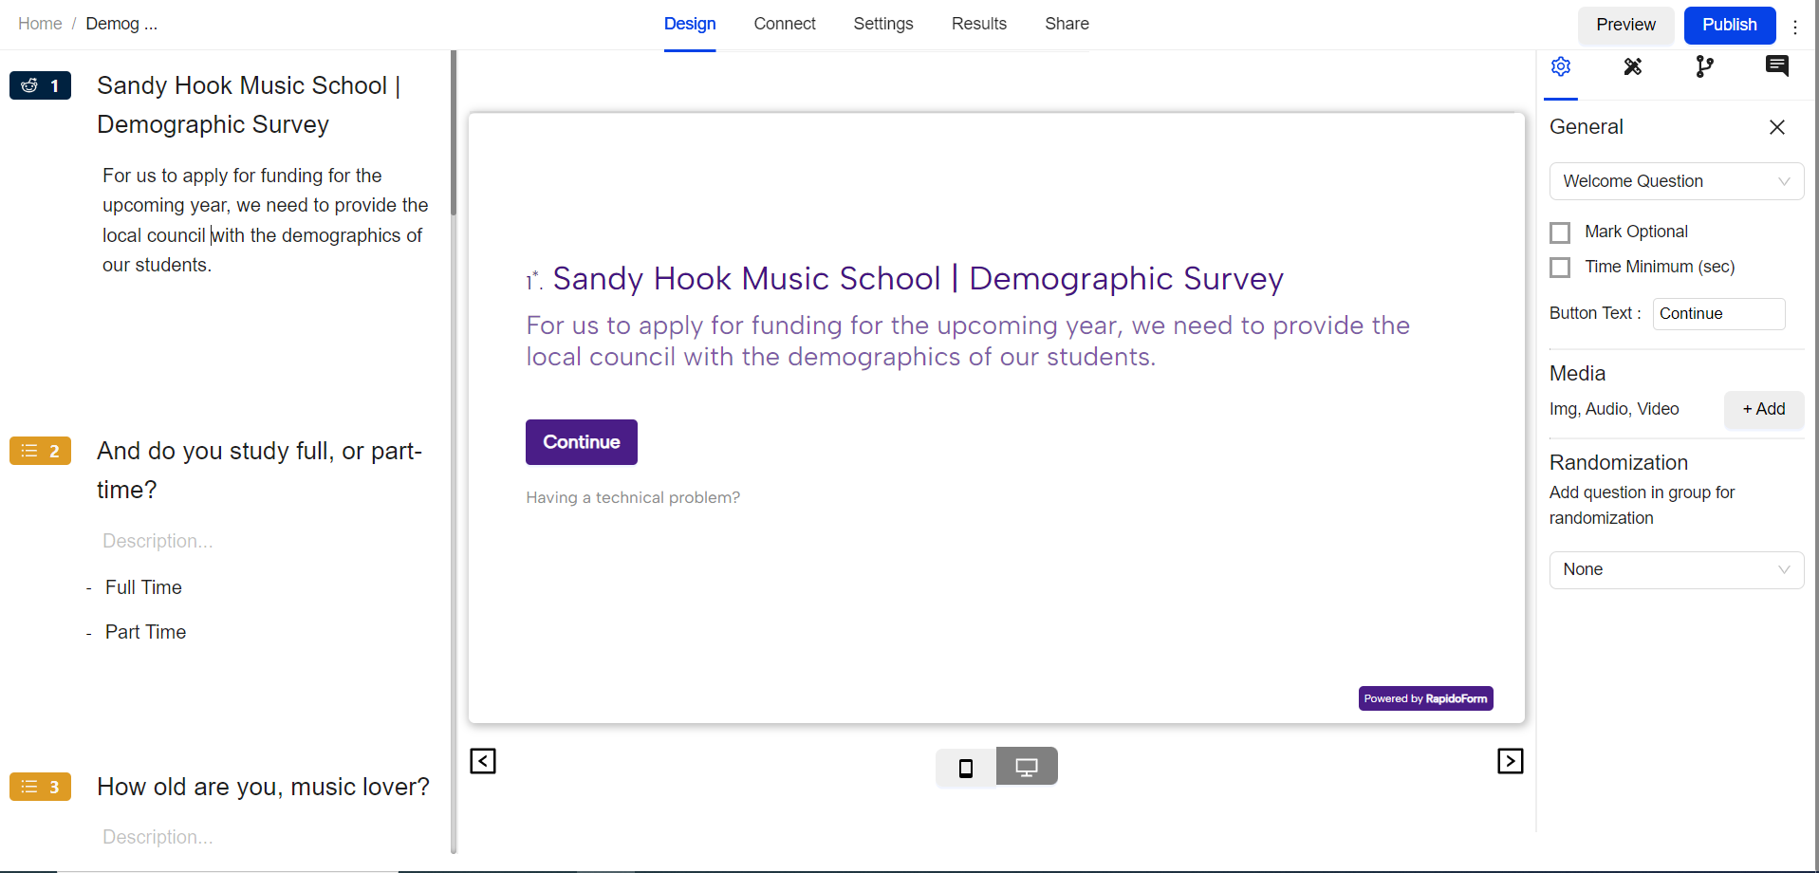Open the settings gear panel tab

pos(1561,66)
